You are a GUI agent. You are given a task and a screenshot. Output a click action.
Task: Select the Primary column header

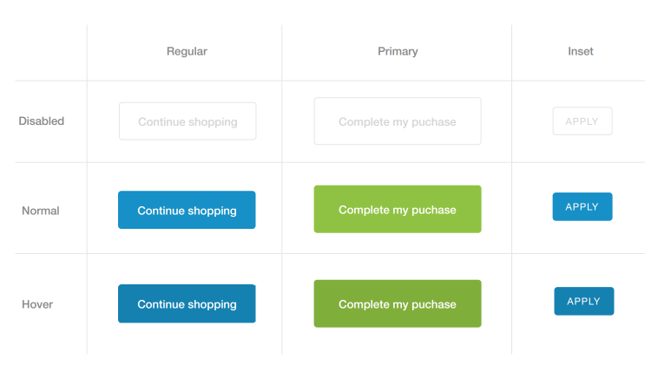[x=398, y=51]
